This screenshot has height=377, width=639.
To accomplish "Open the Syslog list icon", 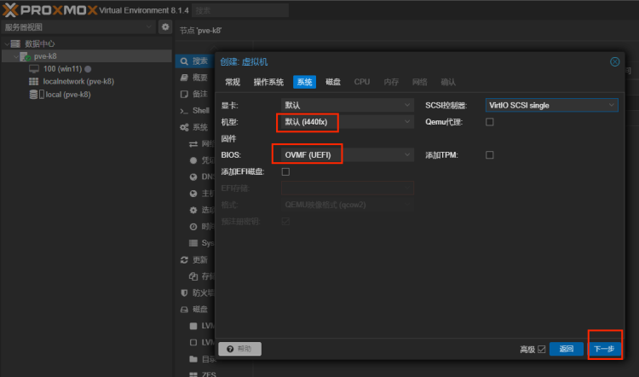I will [x=193, y=243].
